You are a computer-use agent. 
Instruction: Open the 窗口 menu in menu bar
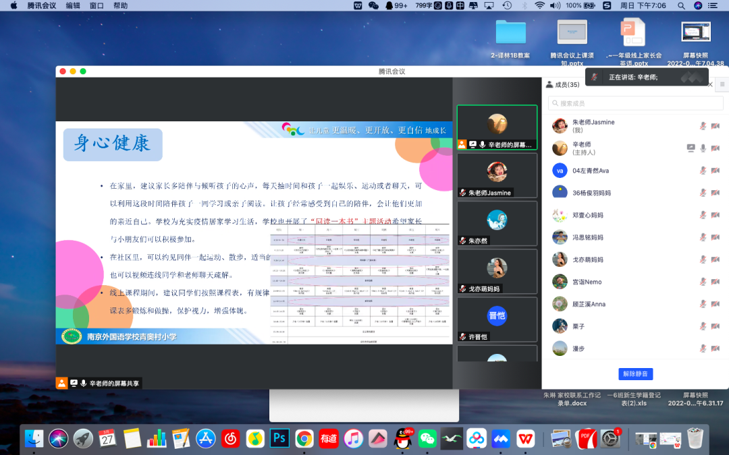click(97, 5)
